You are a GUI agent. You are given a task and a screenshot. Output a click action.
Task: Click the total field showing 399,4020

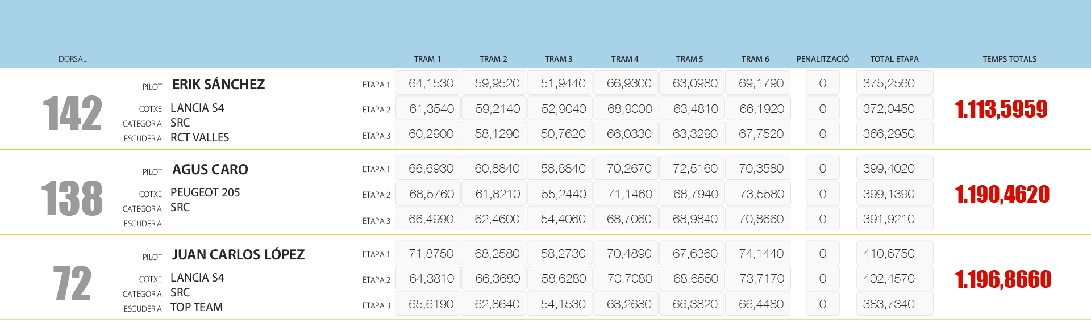(x=894, y=169)
